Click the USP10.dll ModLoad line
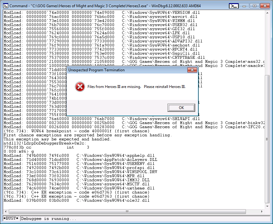This screenshot has height=224, width=273. tap(99, 37)
